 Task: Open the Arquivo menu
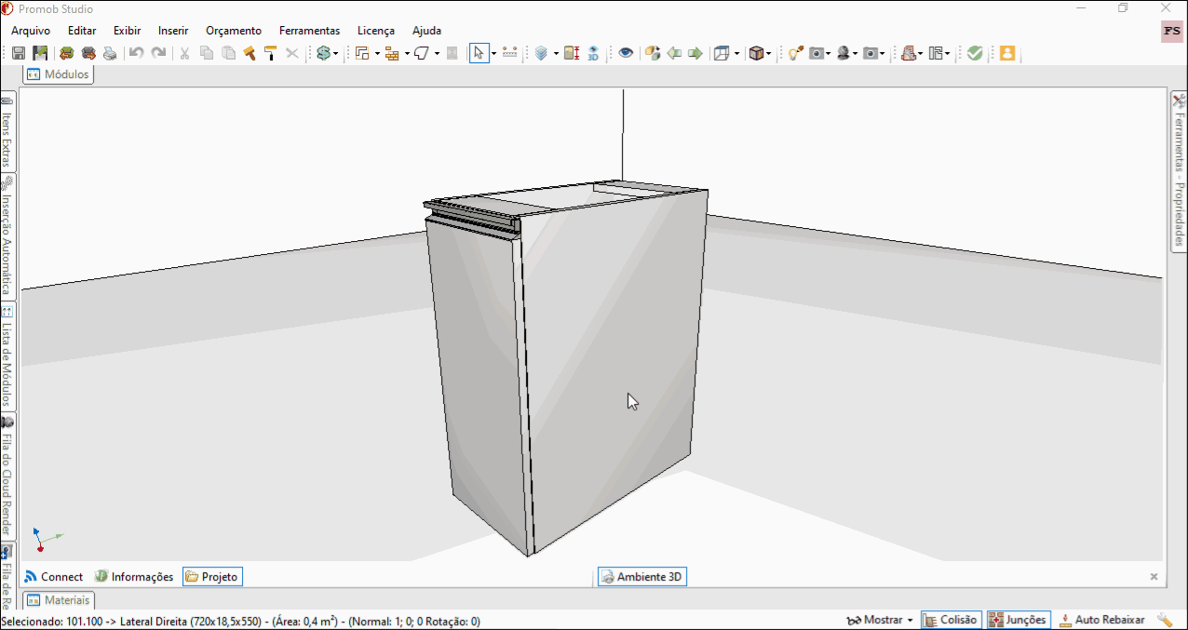[x=31, y=31]
